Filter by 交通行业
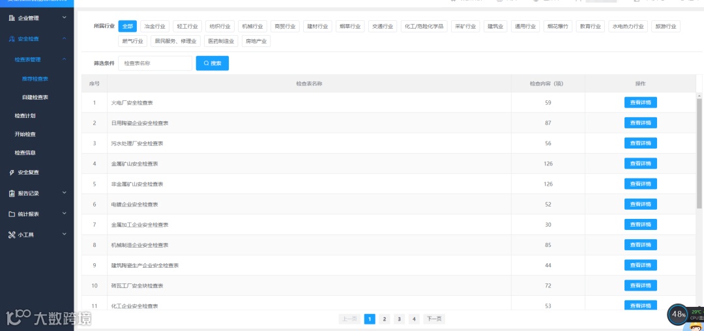Viewport: 704px width, 331px height. (x=383, y=27)
